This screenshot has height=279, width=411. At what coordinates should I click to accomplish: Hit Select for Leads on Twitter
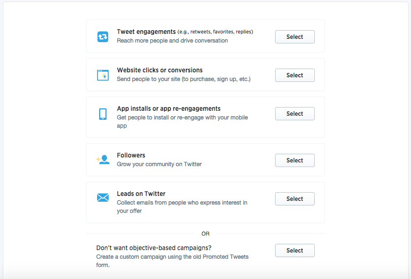coord(295,199)
